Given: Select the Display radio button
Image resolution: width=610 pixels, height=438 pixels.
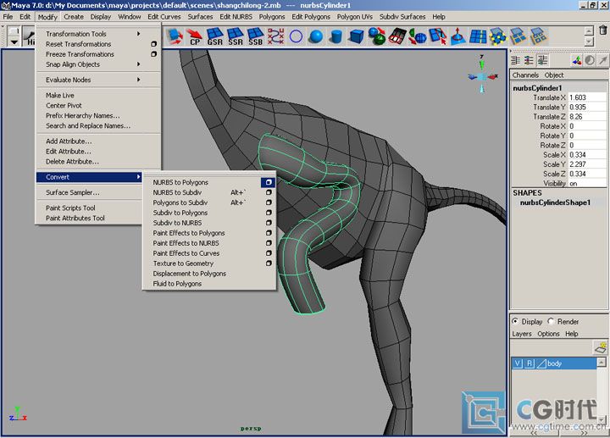Looking at the screenshot, I should (515, 321).
